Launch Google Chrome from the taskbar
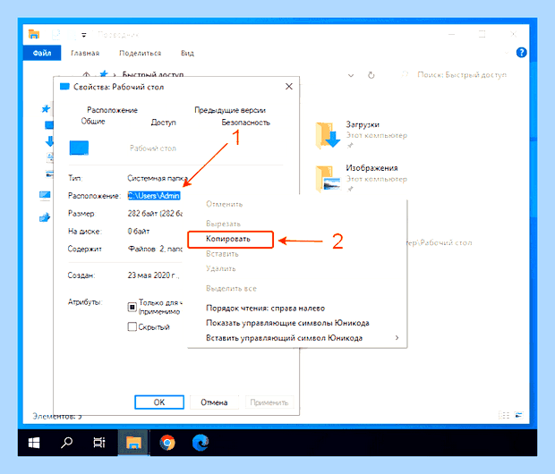The image size is (555, 474). [167, 443]
